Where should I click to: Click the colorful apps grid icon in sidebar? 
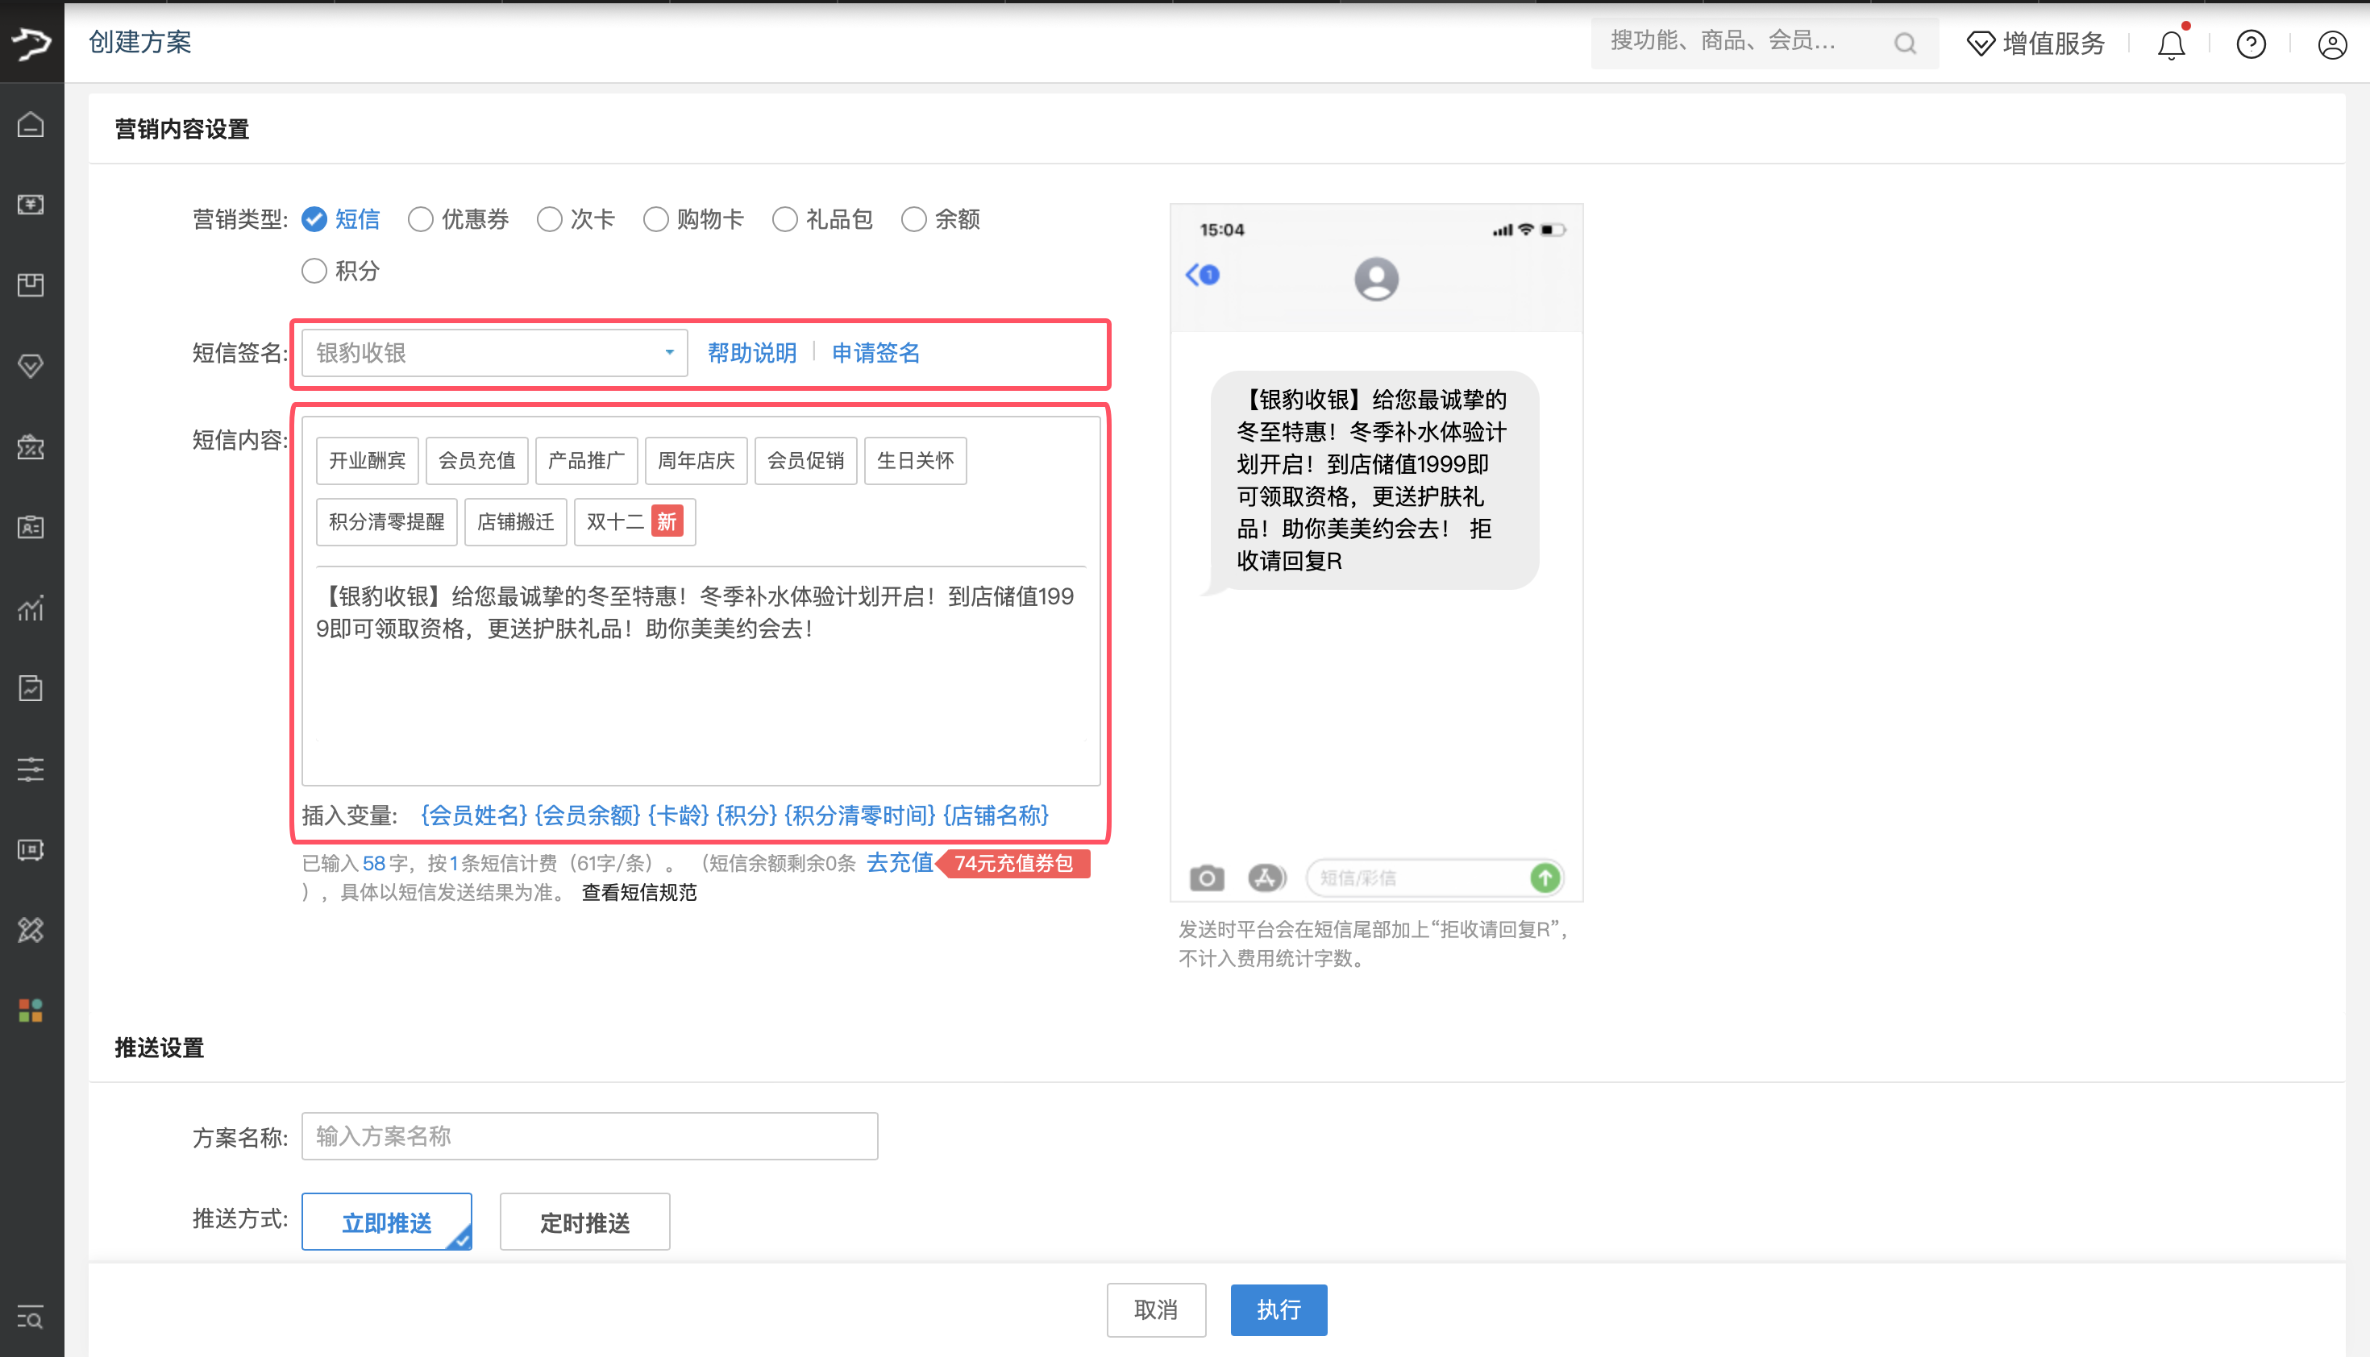(x=31, y=1010)
